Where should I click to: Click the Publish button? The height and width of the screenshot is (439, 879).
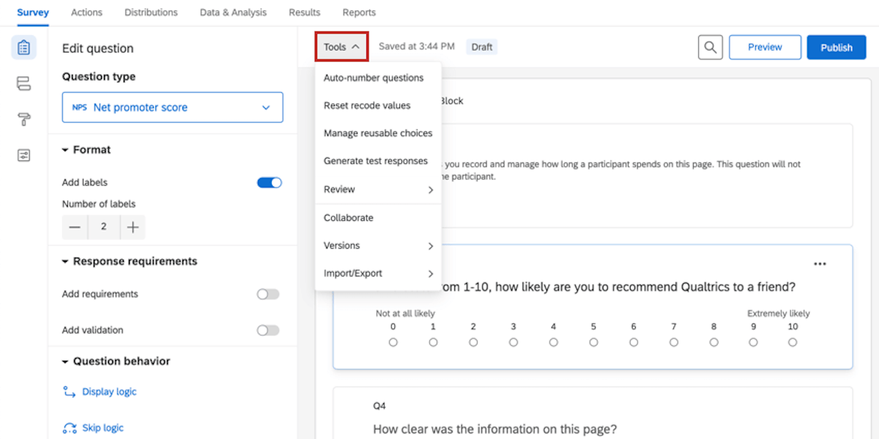836,47
